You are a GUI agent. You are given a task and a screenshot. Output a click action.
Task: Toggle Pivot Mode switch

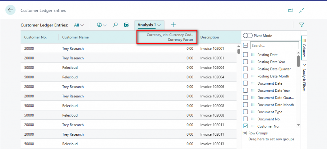click(x=247, y=36)
